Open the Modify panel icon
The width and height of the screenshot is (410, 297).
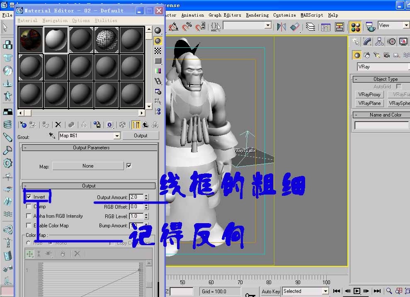point(366,41)
